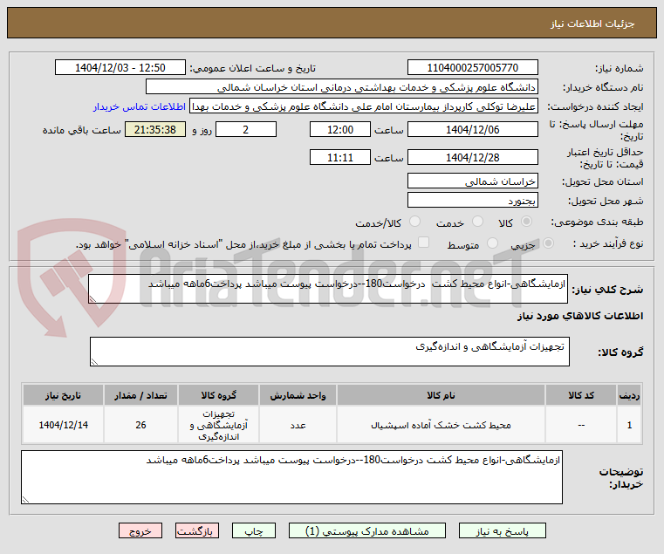The height and width of the screenshot is (554, 664).
Task: Click the need number field 1104000257005770
Action: (x=473, y=68)
